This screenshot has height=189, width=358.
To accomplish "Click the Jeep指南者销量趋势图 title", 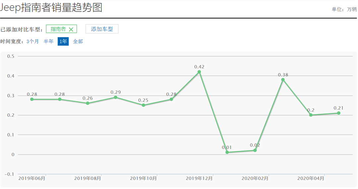I will 51,7.
